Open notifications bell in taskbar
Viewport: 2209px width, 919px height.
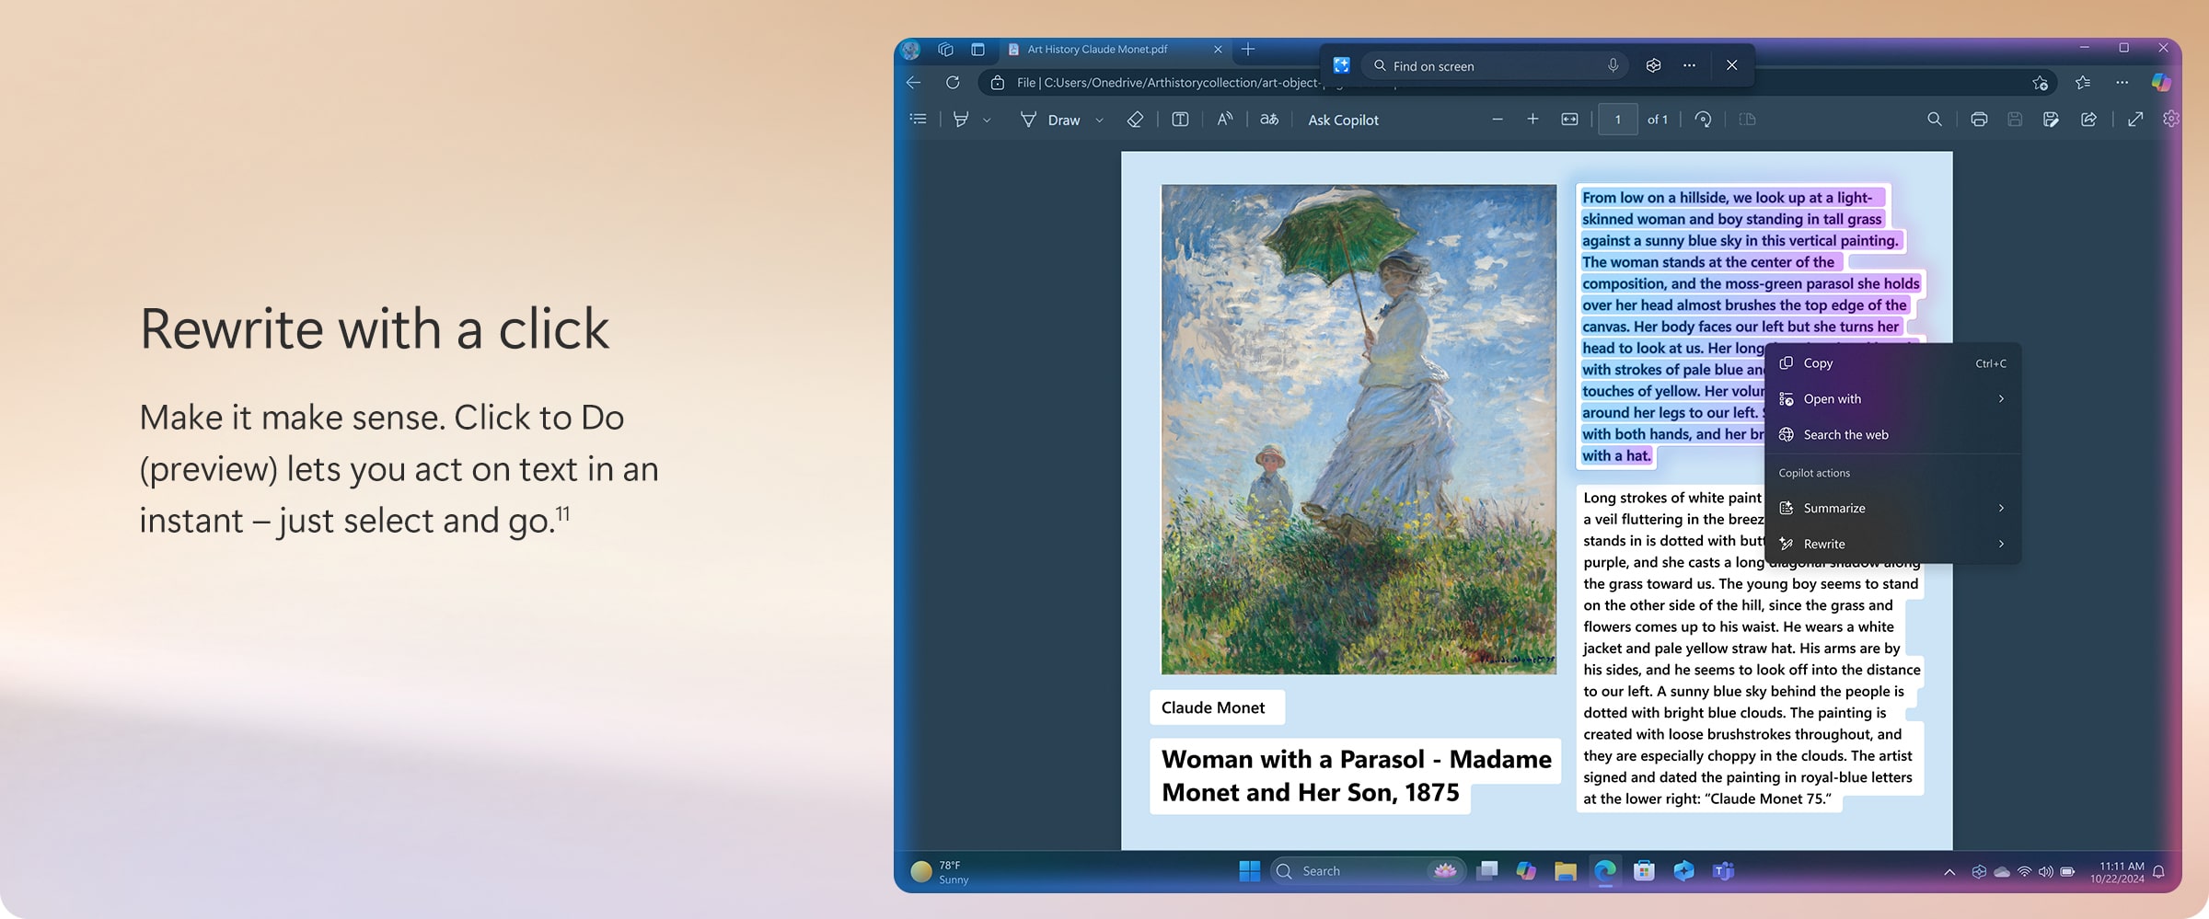click(2158, 872)
